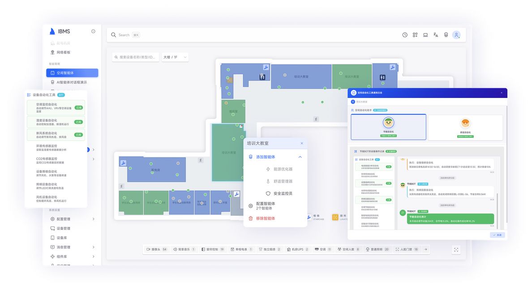Select the 舒适自动化 assistant card
Screen dimensions: 532x290
(465, 127)
